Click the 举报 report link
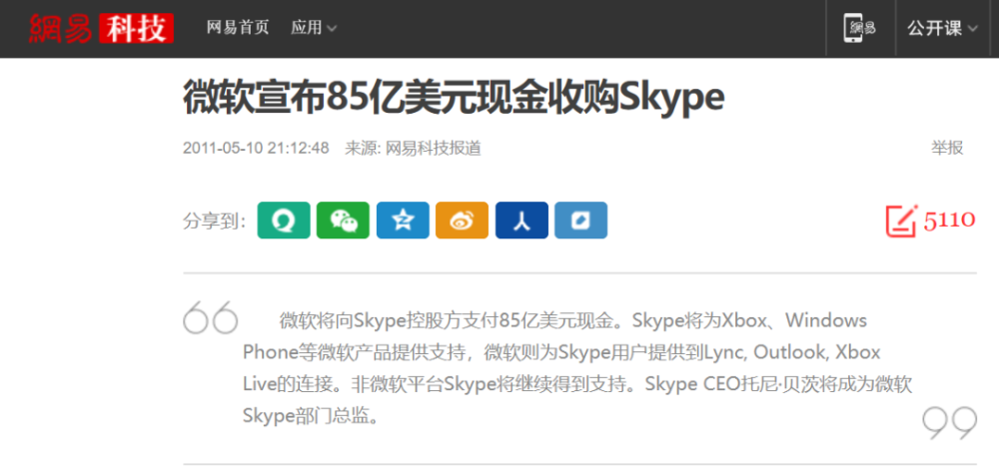 click(947, 149)
